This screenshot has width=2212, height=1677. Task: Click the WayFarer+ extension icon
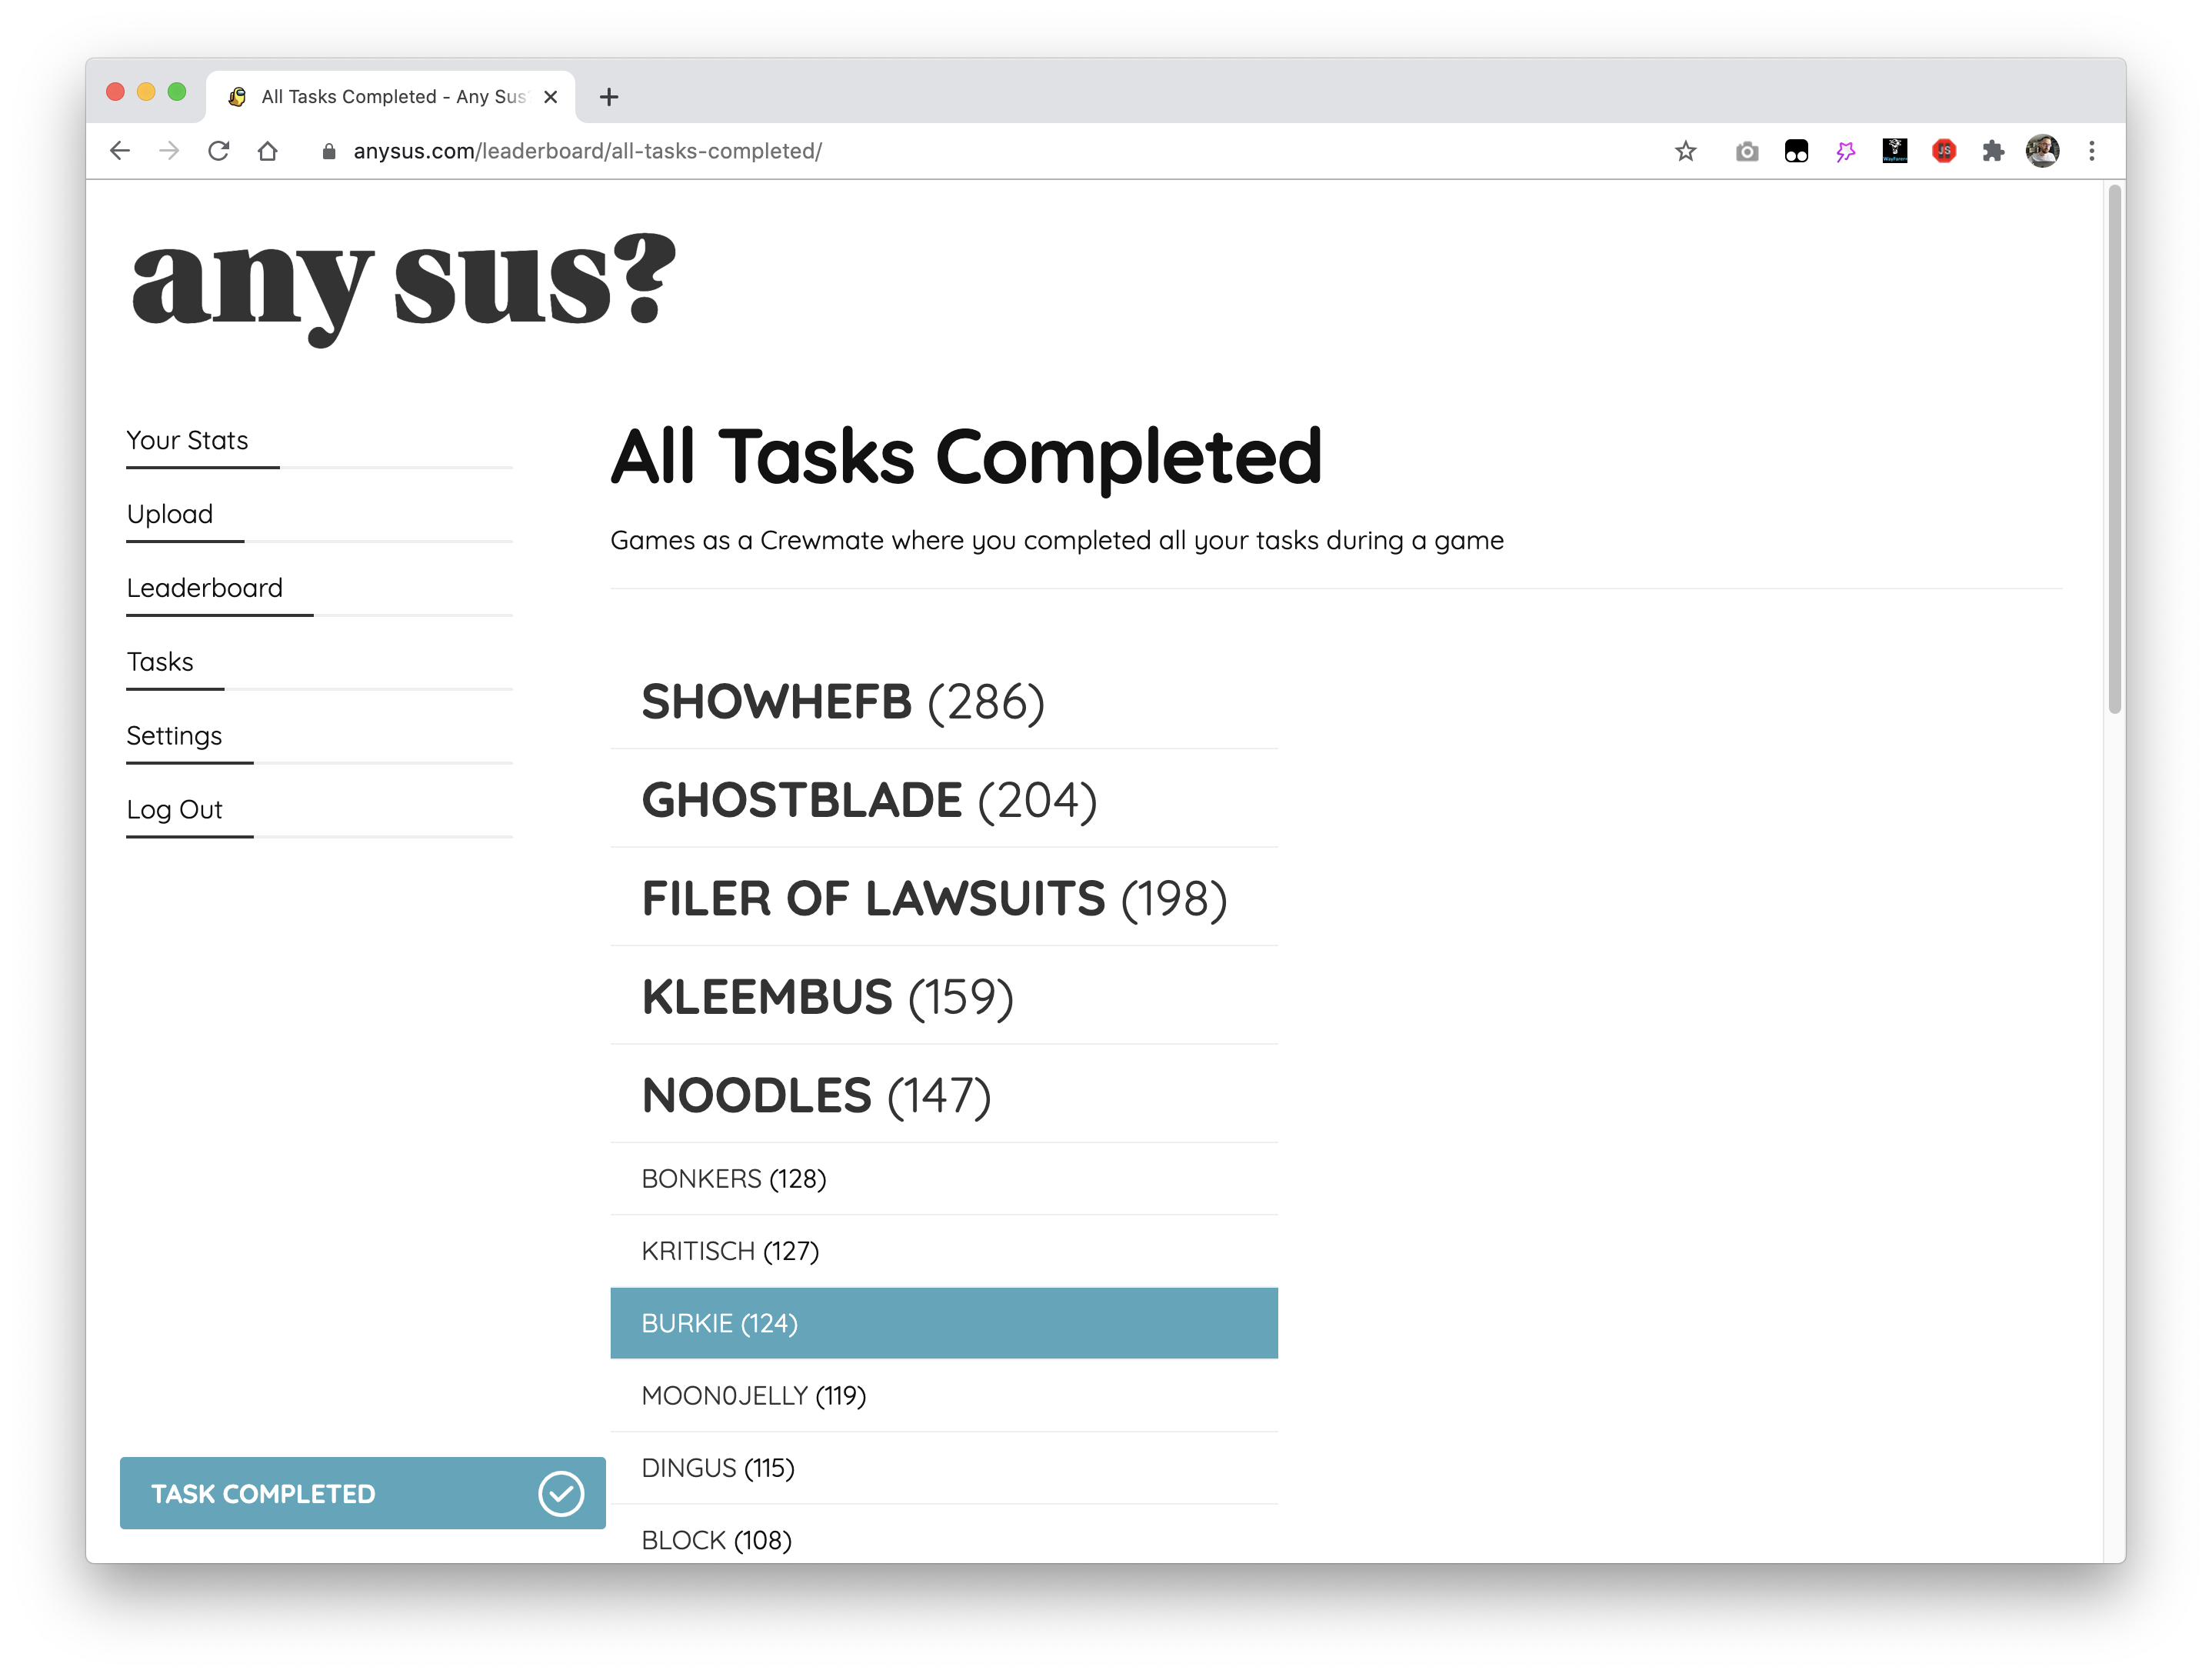point(1894,151)
